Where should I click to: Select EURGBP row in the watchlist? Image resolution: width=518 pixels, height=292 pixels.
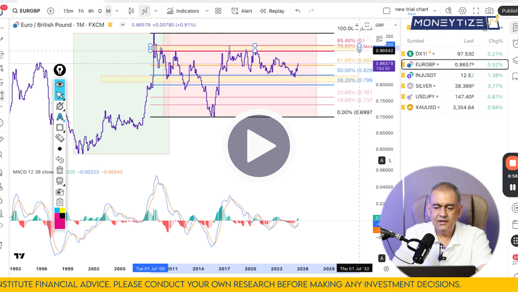455,64
